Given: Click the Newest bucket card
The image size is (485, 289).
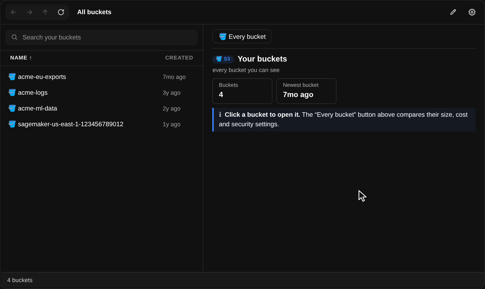Looking at the screenshot, I should 306,91.
